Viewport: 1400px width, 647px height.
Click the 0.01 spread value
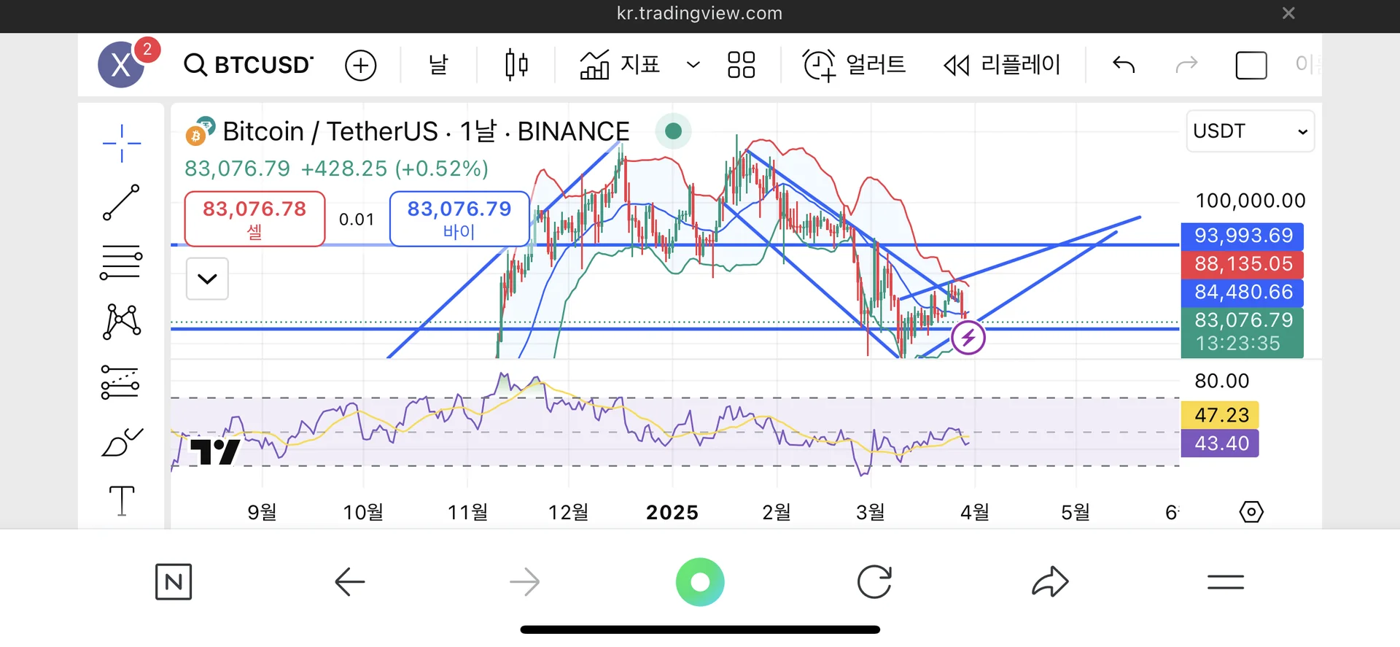point(357,220)
